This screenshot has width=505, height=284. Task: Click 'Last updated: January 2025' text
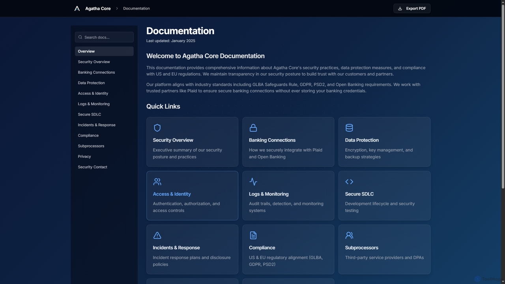pyautogui.click(x=171, y=41)
